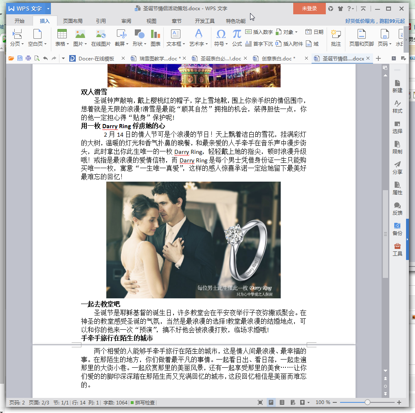Open 属性 properties in the right sidebar

click(x=397, y=188)
